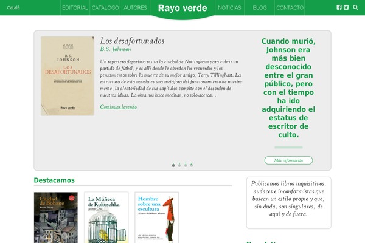Select slide 2 pagination dot
This screenshot has width=365, height=243.
(179, 165)
